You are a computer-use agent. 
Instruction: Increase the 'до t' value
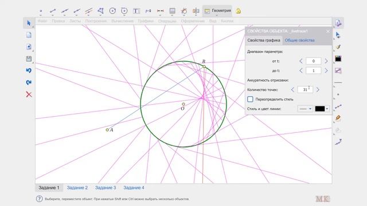coord(326,70)
